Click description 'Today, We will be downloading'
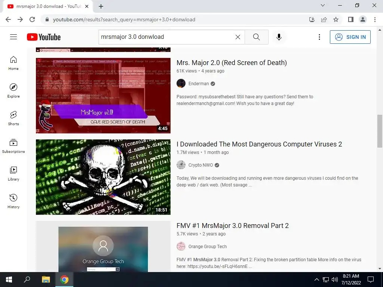Viewport: 383px width, 287px height. pyautogui.click(x=267, y=182)
